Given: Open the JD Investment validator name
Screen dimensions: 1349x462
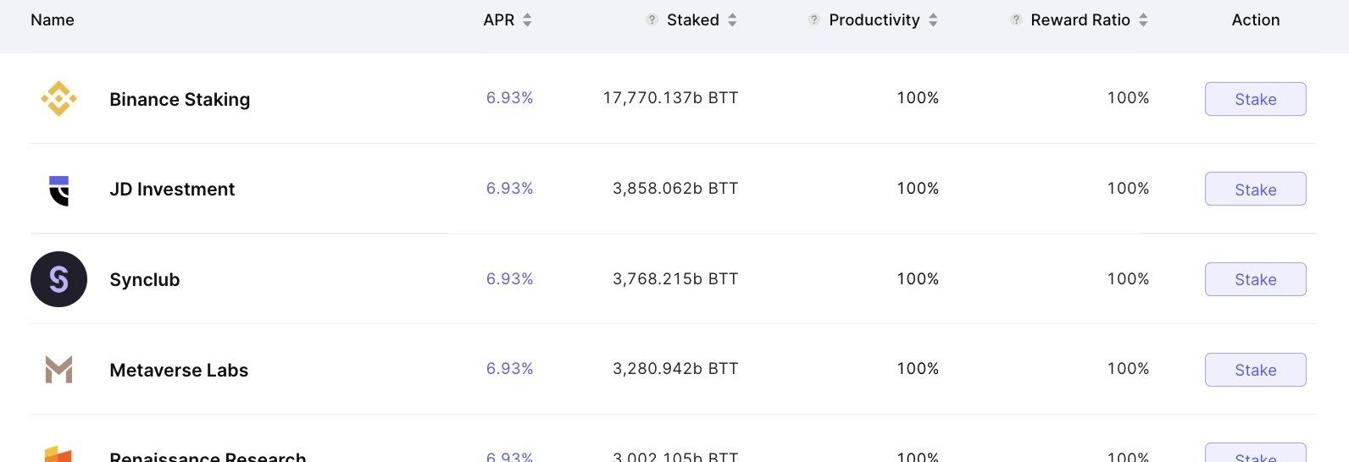Looking at the screenshot, I should pos(172,190).
